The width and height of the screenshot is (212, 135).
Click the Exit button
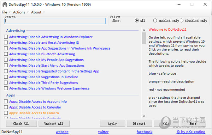pyautogui.click(x=193, y=124)
